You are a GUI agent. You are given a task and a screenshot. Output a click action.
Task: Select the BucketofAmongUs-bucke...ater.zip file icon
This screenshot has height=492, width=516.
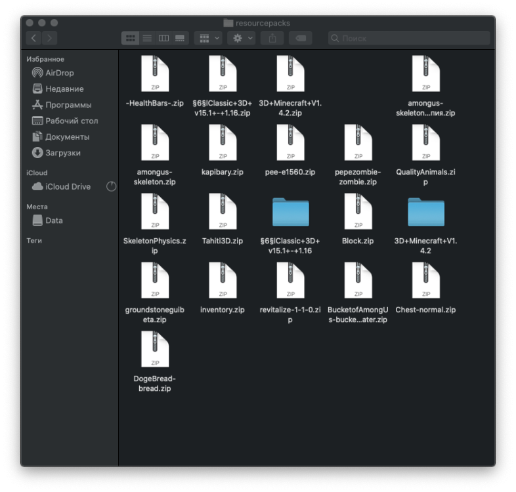(x=358, y=280)
